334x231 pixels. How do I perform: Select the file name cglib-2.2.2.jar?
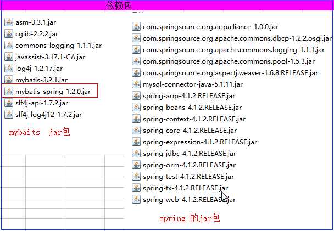coord(37,34)
